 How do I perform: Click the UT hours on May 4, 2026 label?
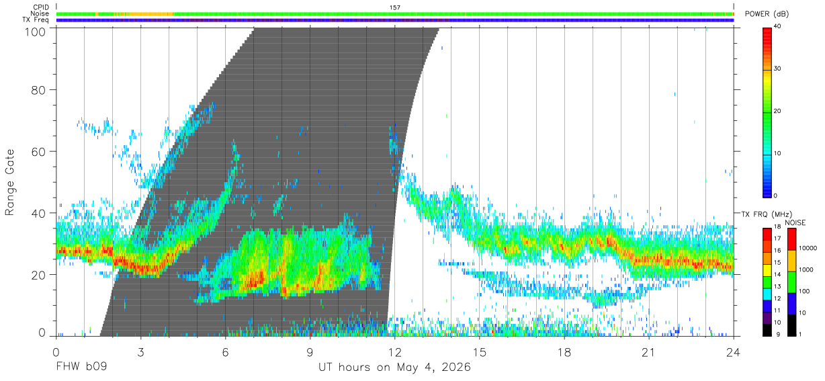coord(394,368)
